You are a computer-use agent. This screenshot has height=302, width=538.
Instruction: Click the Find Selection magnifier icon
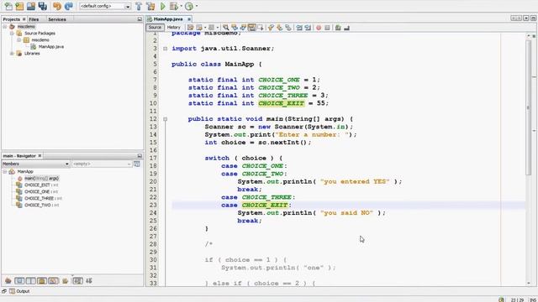click(x=225, y=28)
